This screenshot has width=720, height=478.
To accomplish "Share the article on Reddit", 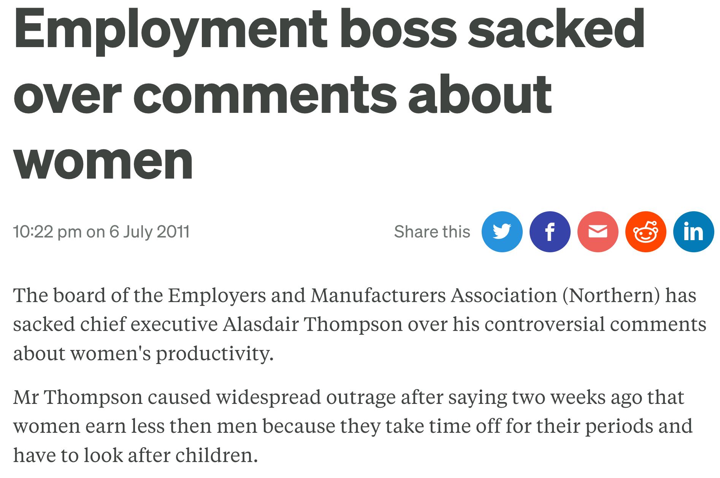I will [645, 232].
